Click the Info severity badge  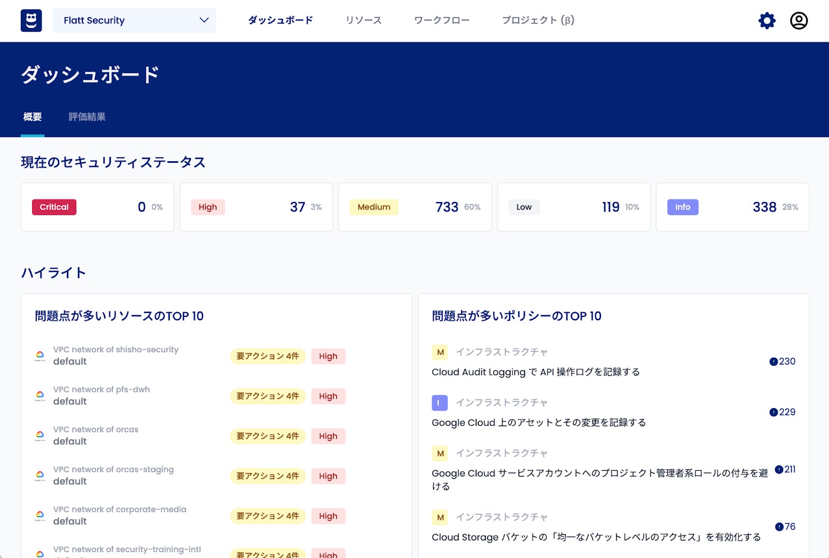pos(682,207)
